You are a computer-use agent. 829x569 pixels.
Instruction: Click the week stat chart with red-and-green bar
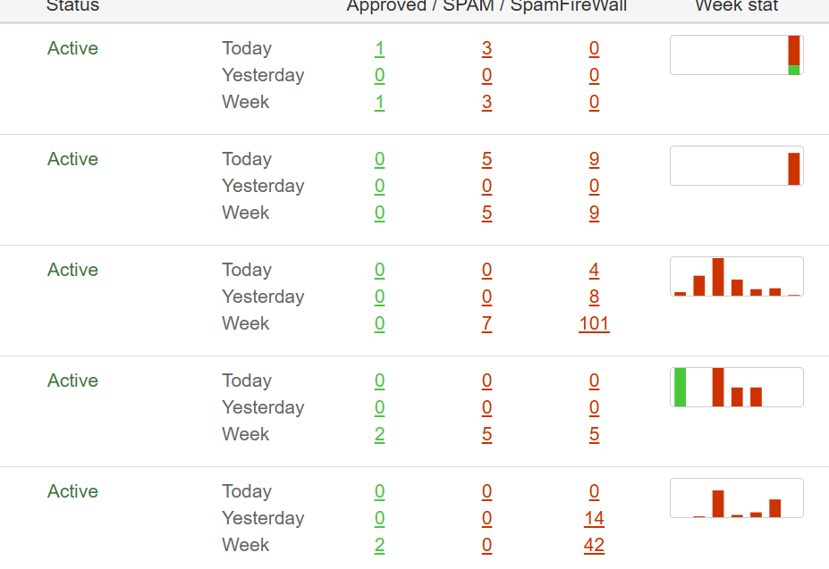736,55
